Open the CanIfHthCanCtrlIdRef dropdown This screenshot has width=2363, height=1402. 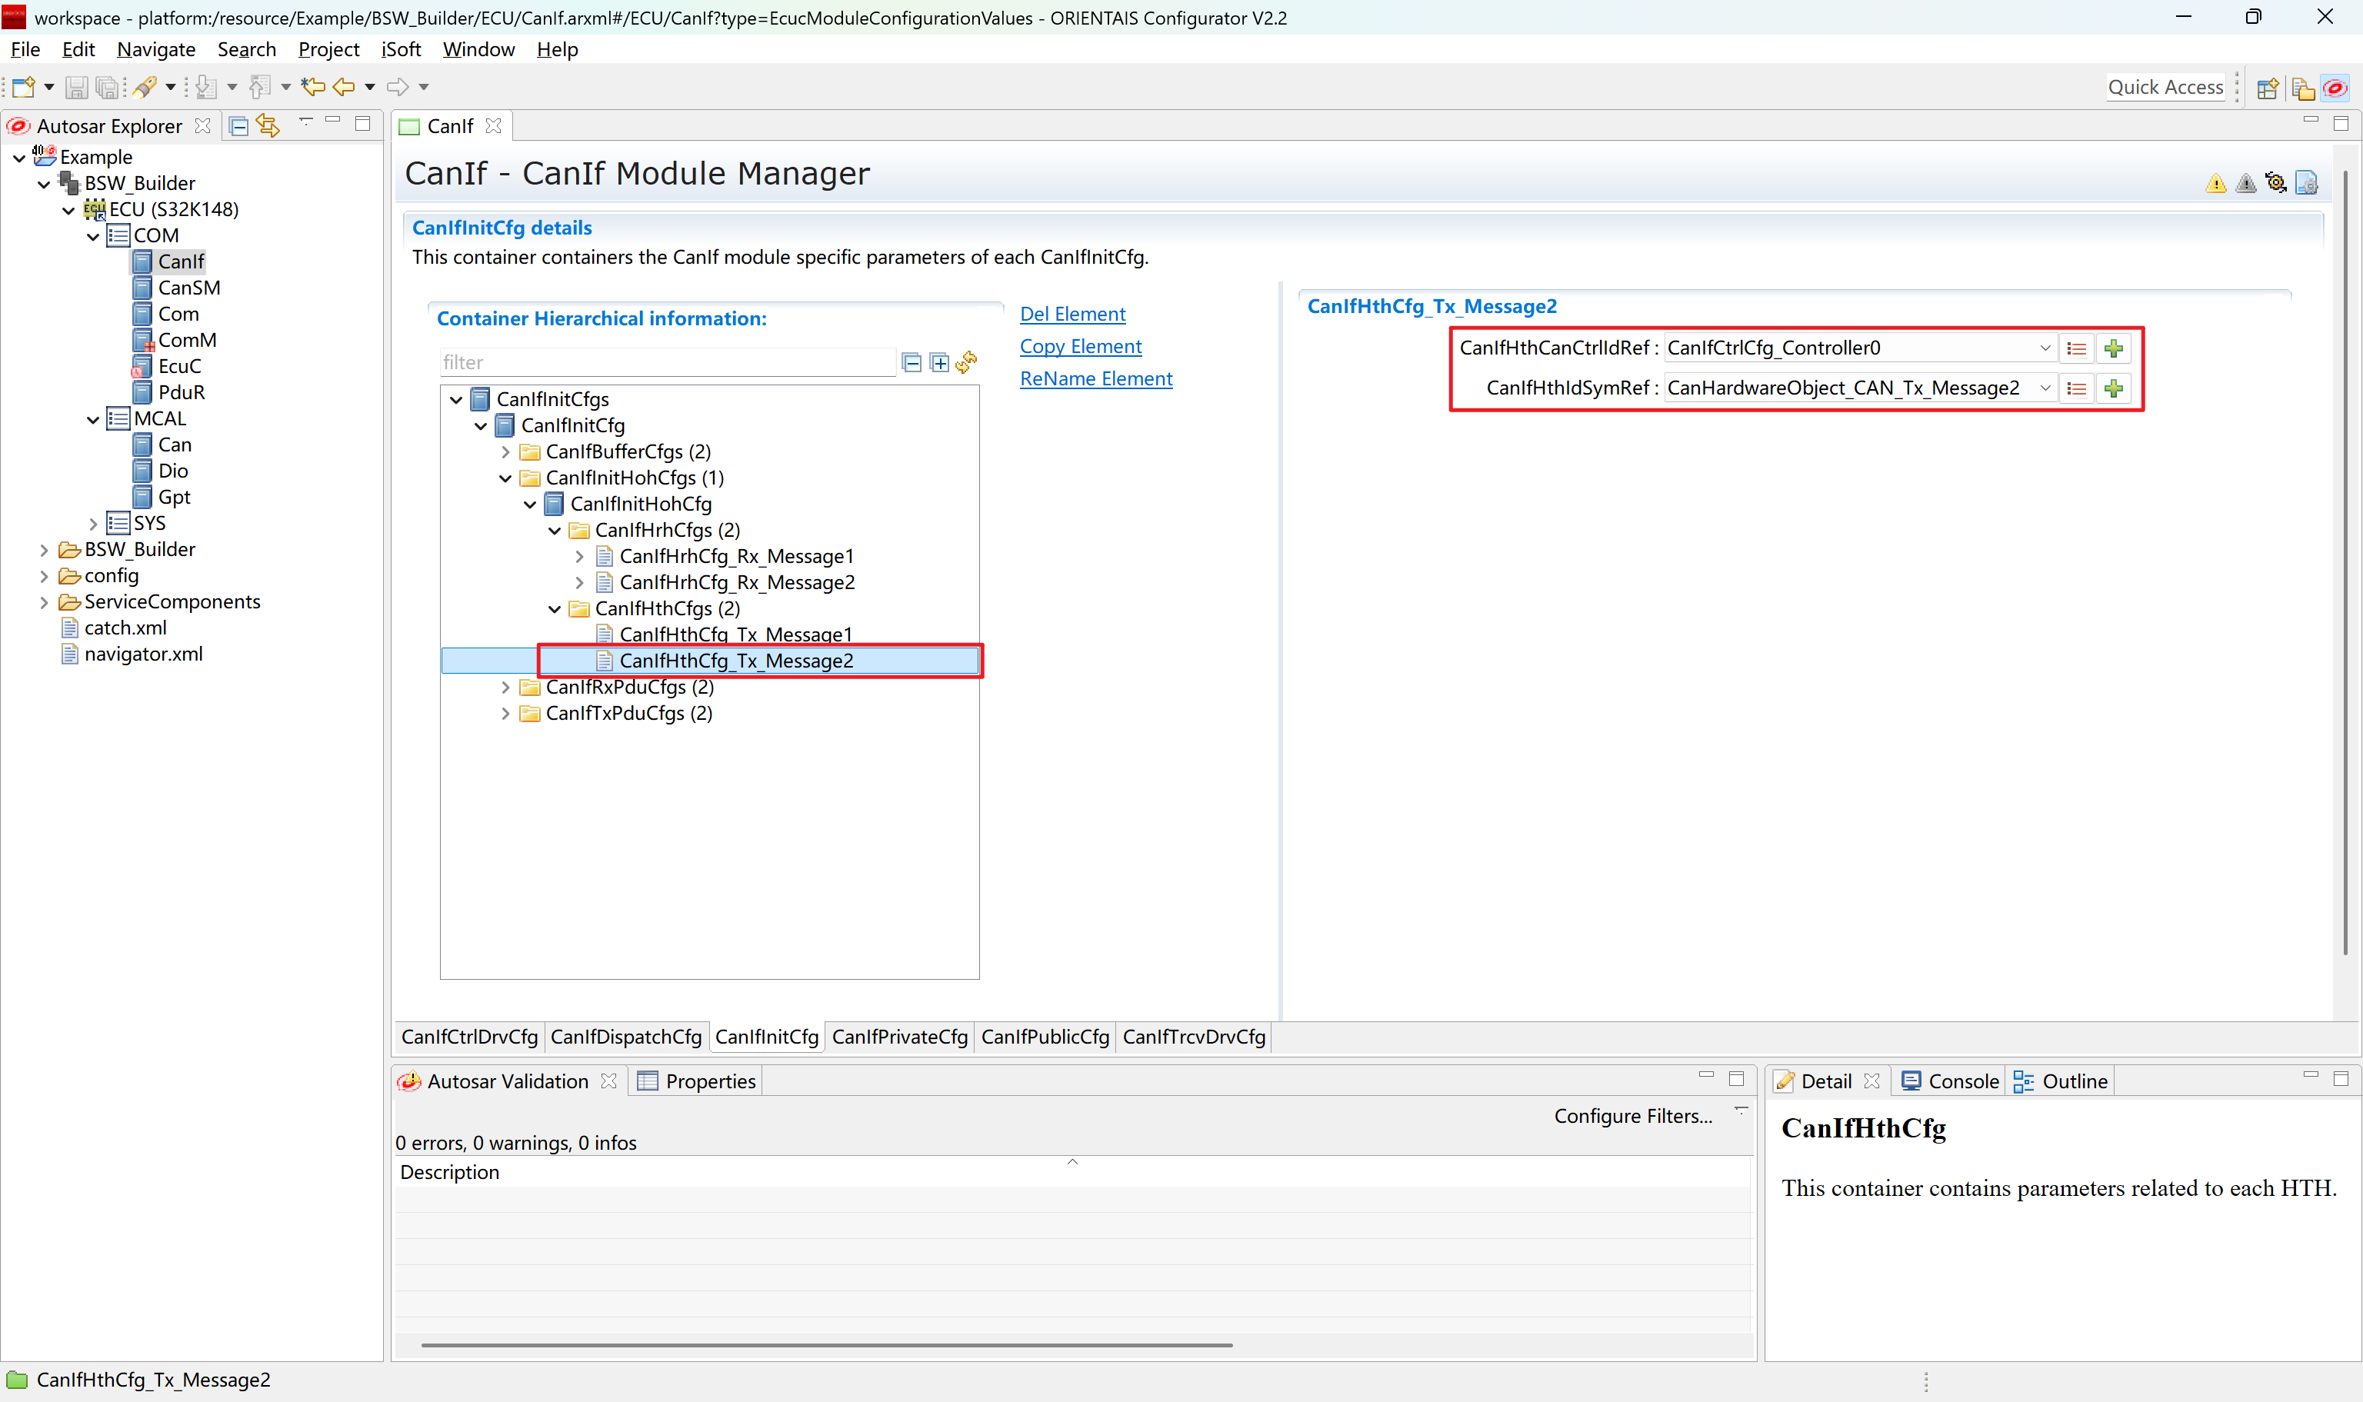pos(2045,348)
